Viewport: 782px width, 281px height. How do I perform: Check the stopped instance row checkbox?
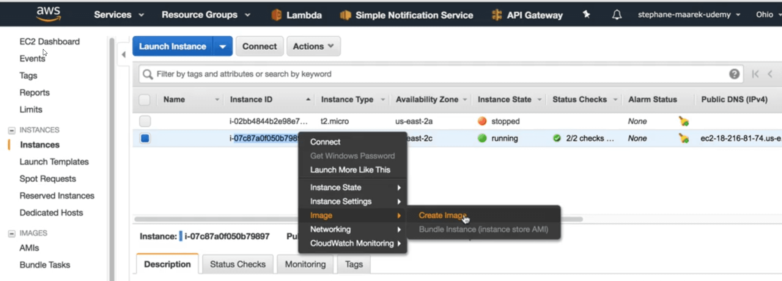(x=145, y=121)
